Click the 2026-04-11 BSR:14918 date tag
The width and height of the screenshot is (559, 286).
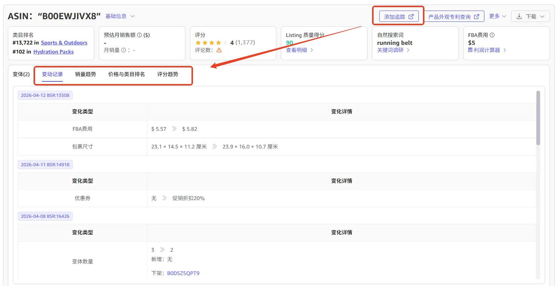coord(45,165)
